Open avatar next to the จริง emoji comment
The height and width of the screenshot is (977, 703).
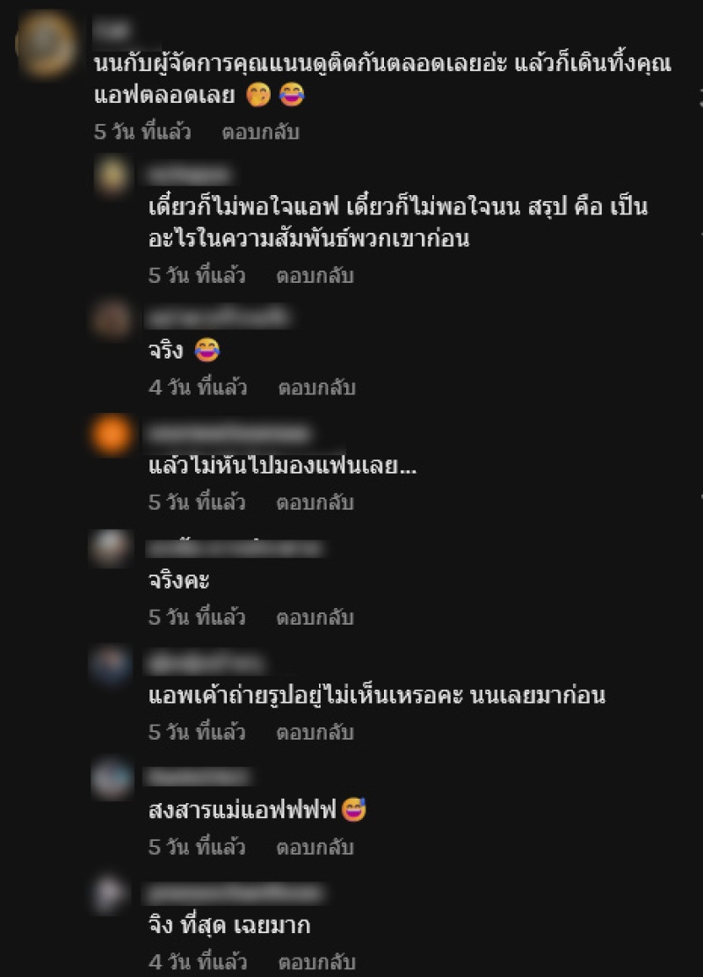[112, 319]
